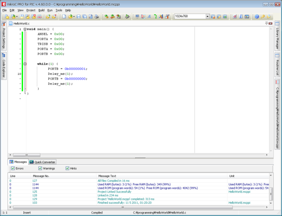Open the Edit menu
The image size is (282, 216).
(x=12, y=10)
